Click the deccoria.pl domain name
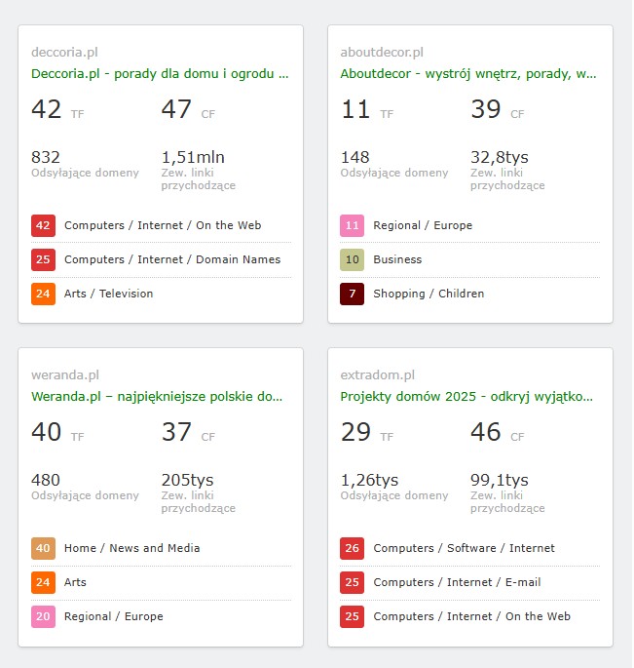 [64, 52]
